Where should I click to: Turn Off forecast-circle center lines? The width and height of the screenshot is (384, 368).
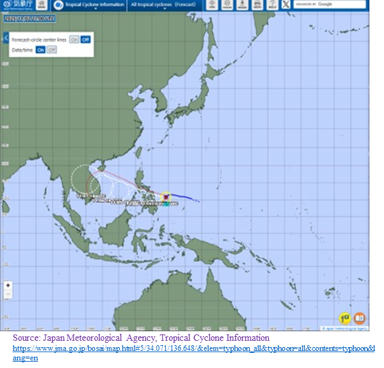[x=85, y=39]
